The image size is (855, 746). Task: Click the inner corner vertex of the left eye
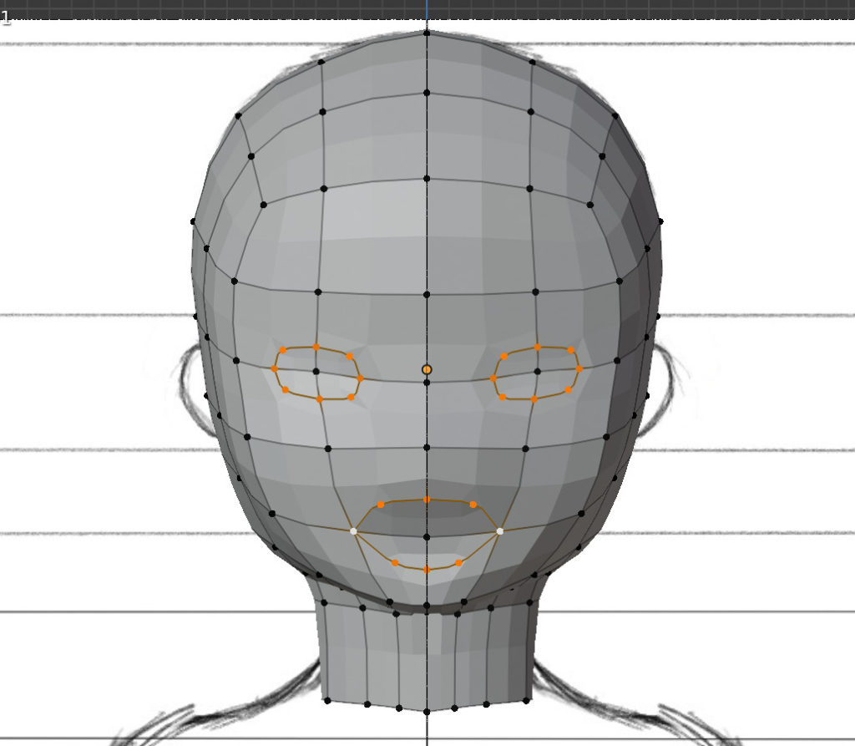pos(360,378)
